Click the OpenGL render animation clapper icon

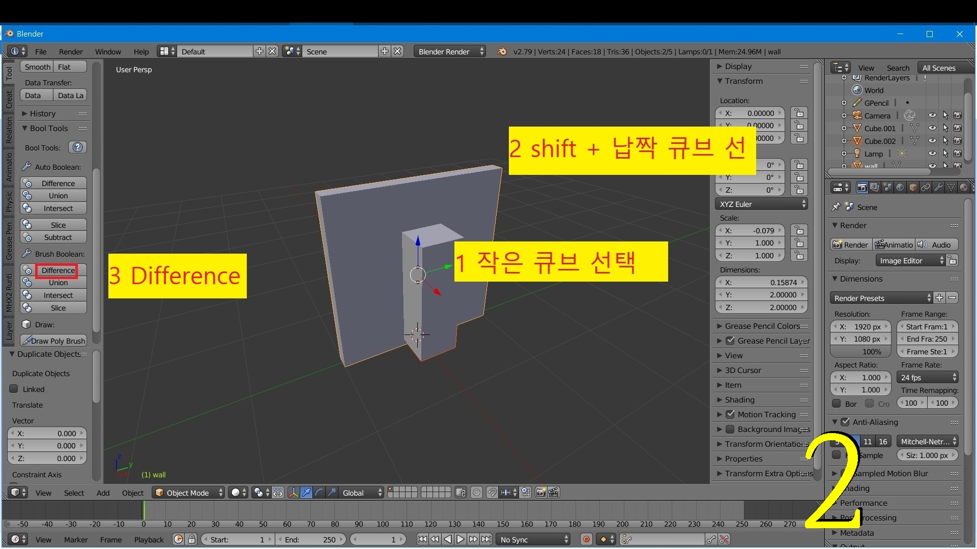pyautogui.click(x=554, y=493)
